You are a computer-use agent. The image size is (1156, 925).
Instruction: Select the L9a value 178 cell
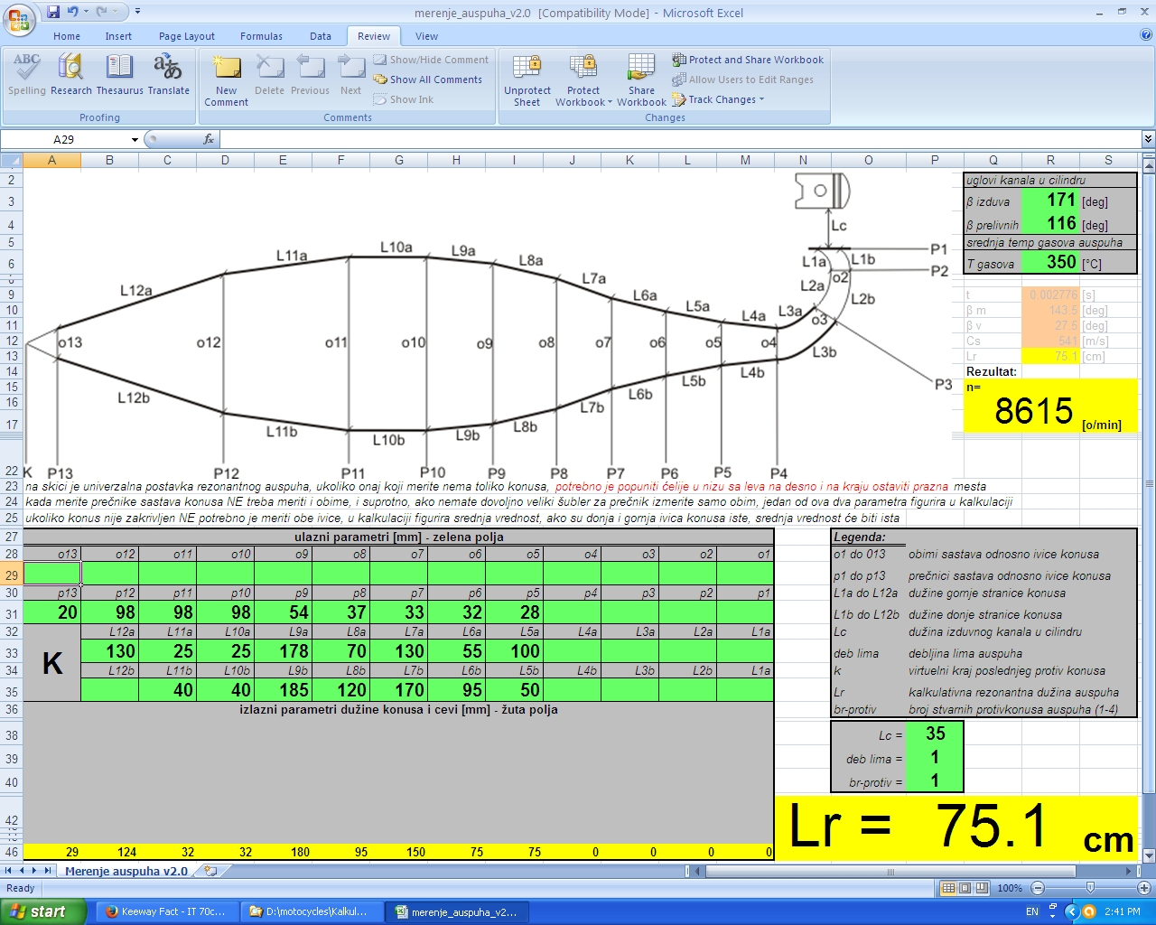(x=283, y=650)
